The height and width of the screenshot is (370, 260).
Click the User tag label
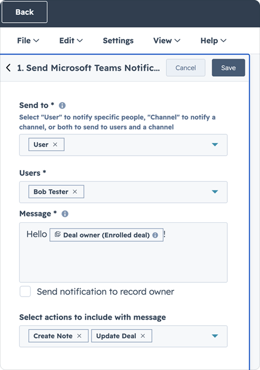click(x=41, y=144)
